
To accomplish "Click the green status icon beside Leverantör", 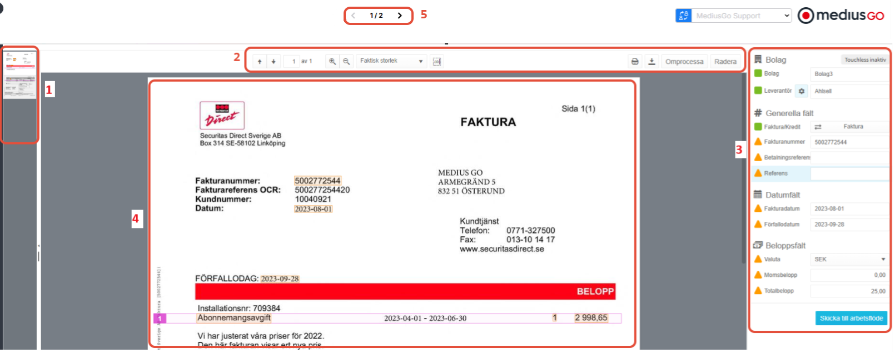I will (x=758, y=91).
